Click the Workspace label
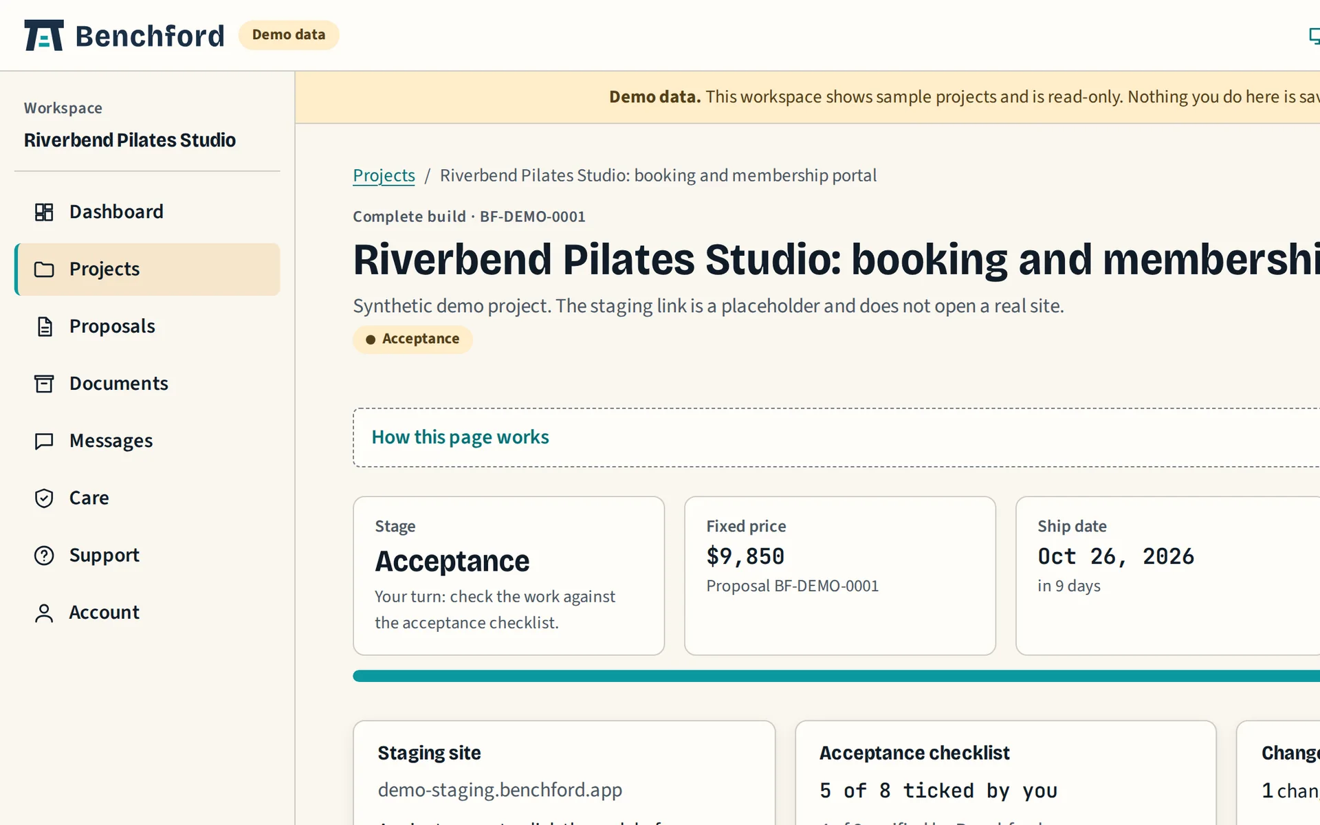 click(x=63, y=108)
